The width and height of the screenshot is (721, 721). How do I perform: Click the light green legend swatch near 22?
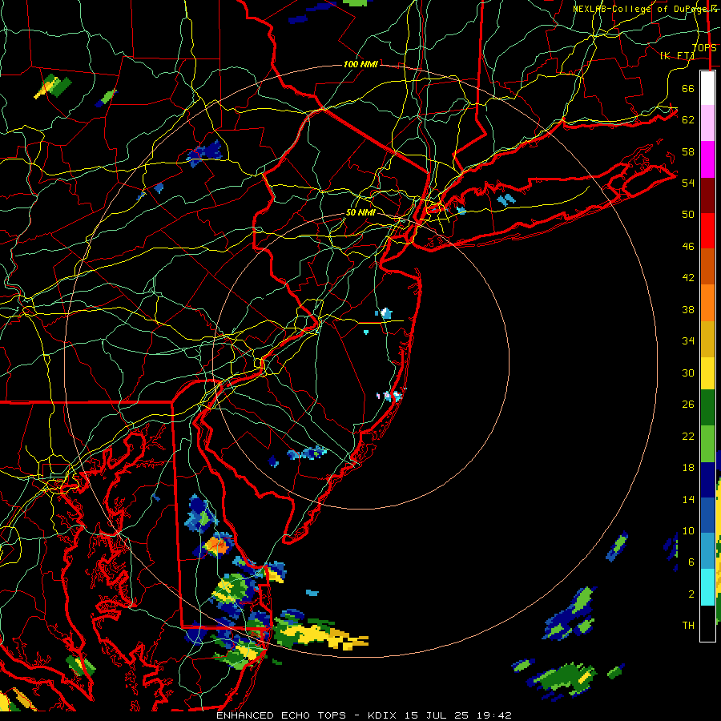[707, 444]
